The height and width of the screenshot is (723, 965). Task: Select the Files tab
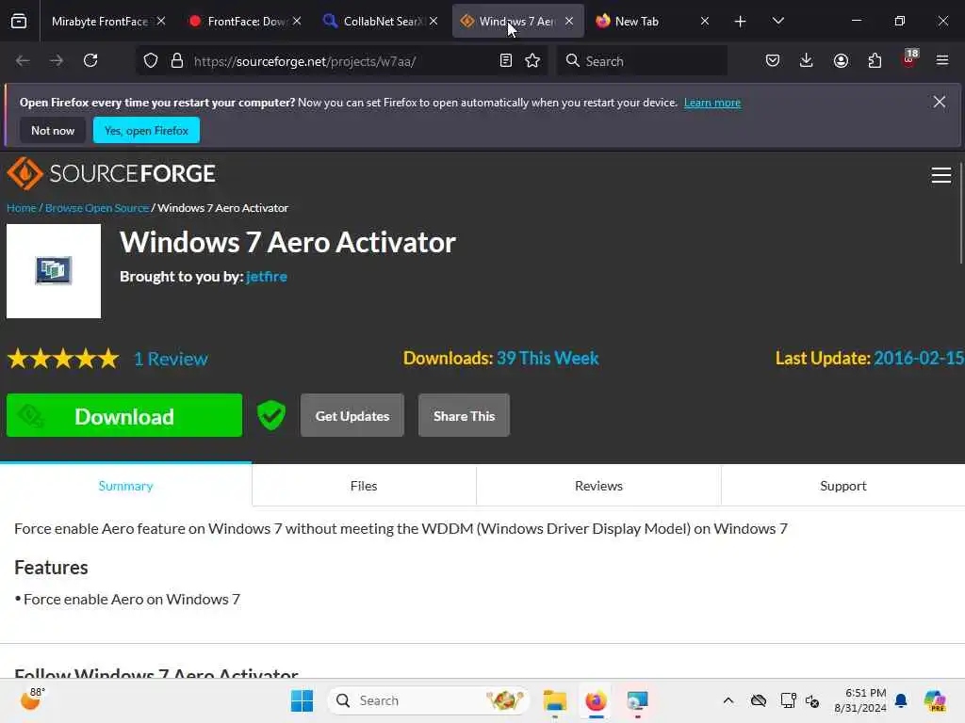click(x=364, y=486)
